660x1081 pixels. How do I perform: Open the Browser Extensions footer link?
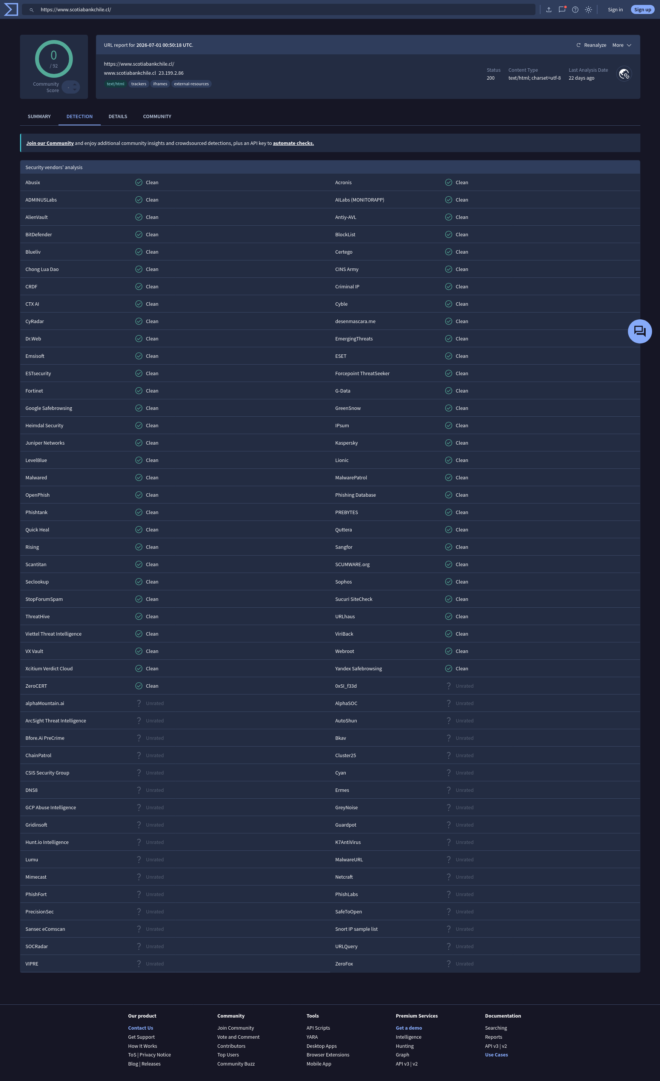328,1055
